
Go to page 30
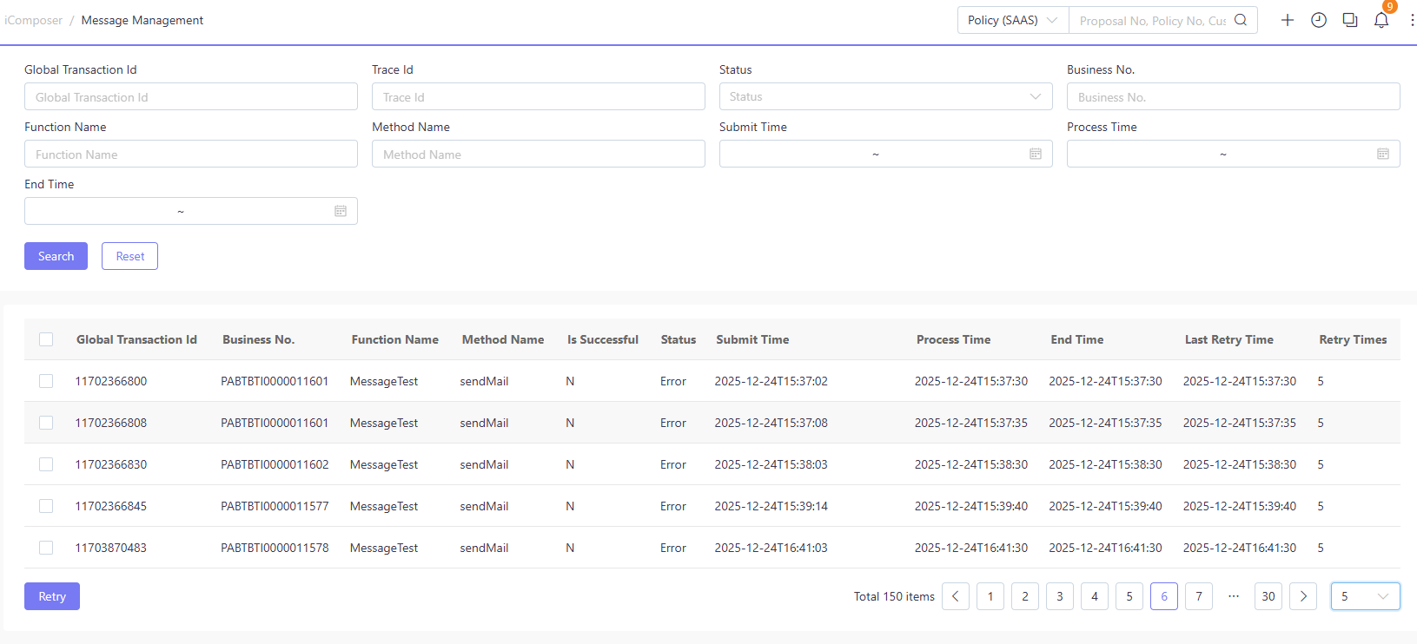click(1268, 596)
